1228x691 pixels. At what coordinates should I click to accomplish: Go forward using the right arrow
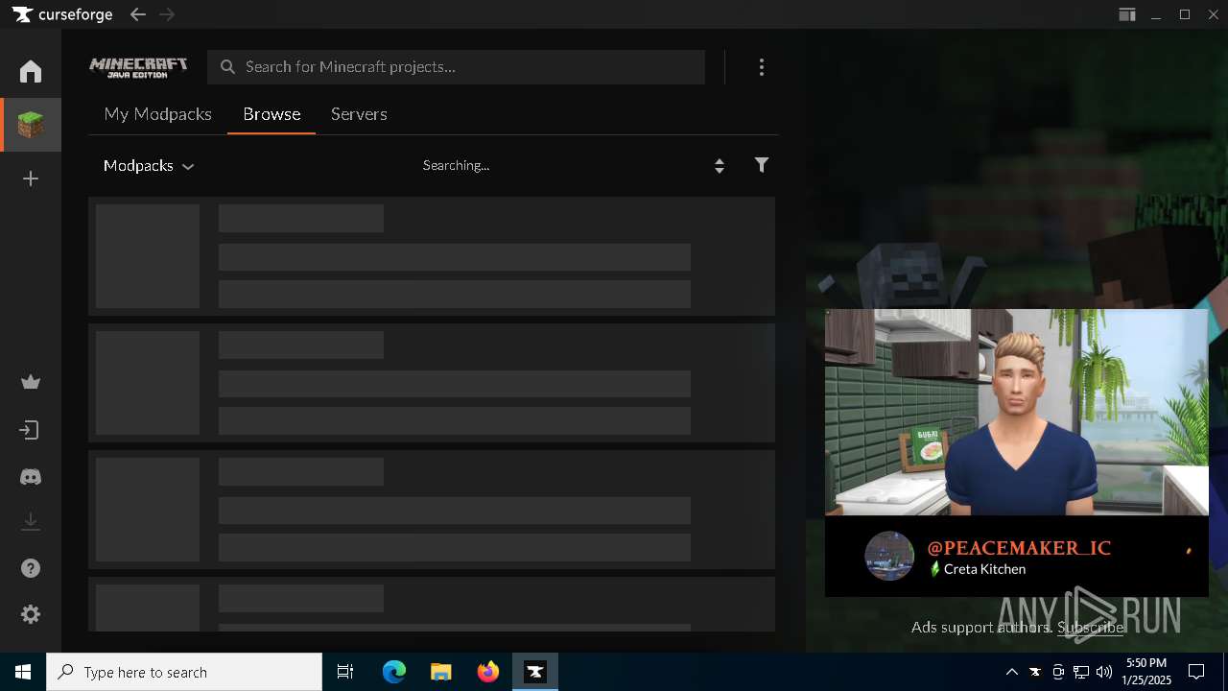pos(167,14)
